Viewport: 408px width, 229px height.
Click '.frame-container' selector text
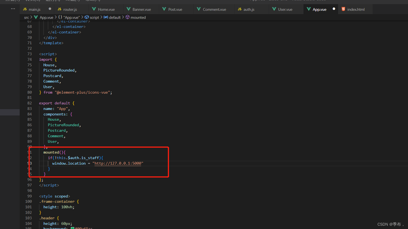pos(57,201)
